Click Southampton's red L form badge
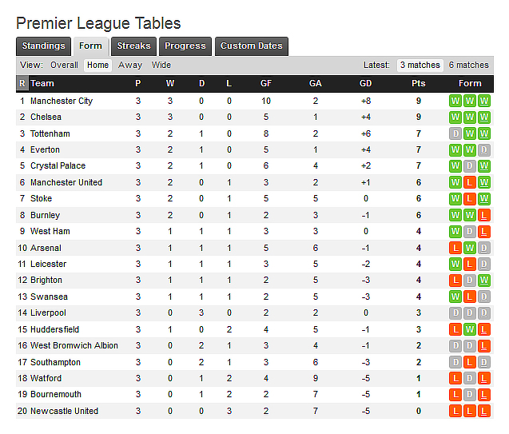Viewport: 509px width, 434px height. tap(483, 362)
